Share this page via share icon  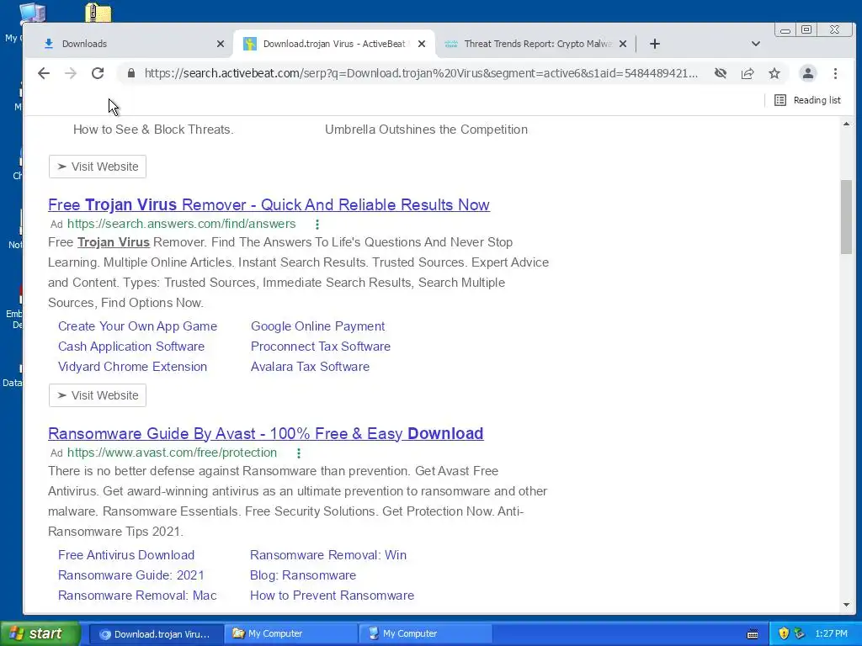click(748, 73)
